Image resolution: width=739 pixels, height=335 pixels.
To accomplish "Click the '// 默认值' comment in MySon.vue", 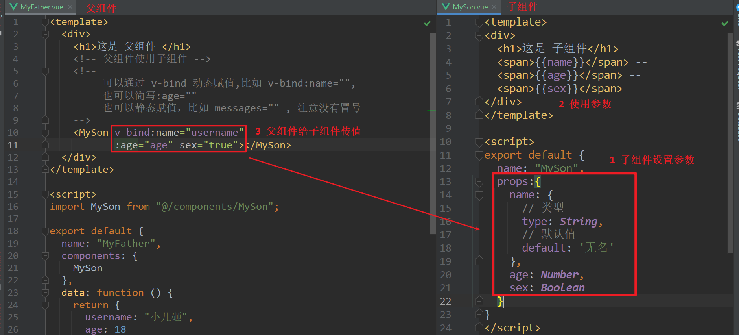I will [x=549, y=235].
